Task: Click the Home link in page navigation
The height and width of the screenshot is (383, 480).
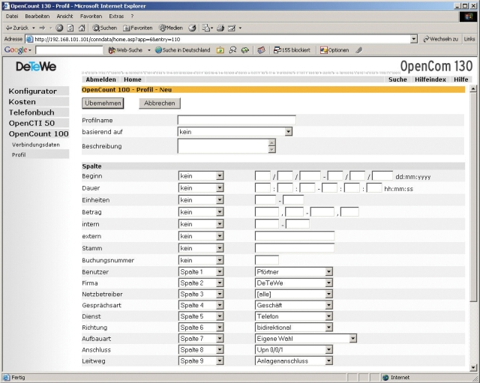Action: [x=133, y=79]
